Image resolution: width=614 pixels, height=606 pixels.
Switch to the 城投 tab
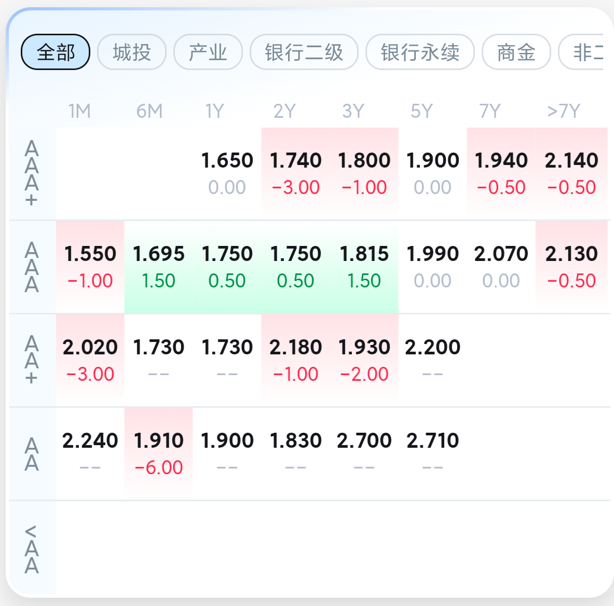click(132, 52)
